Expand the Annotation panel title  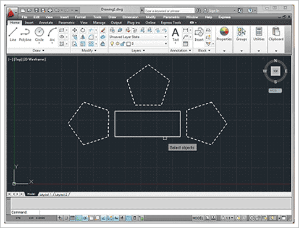pyautogui.click(x=180, y=50)
